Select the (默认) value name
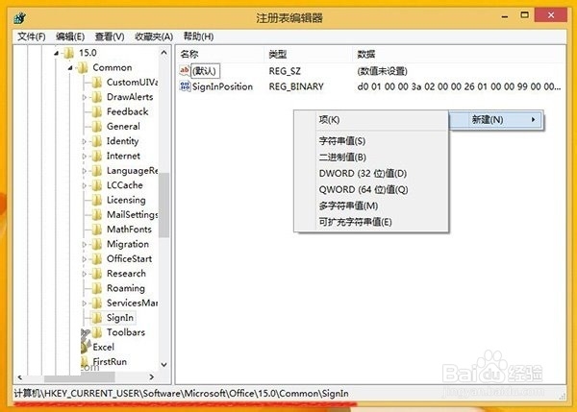The width and height of the screenshot is (577, 412). (206, 71)
